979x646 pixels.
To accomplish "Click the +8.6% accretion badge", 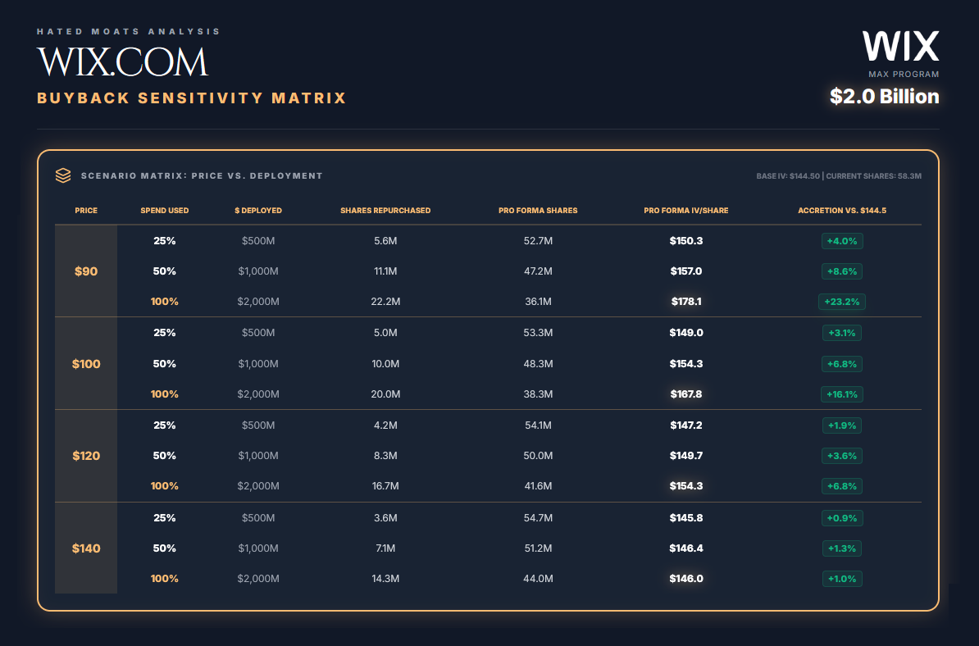I will coord(841,271).
